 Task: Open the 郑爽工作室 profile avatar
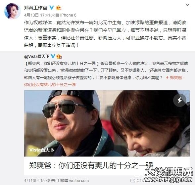[x=13, y=11]
